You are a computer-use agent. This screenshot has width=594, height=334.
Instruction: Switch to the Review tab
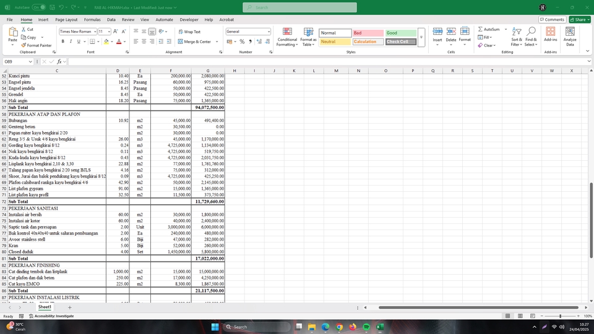tap(128, 20)
